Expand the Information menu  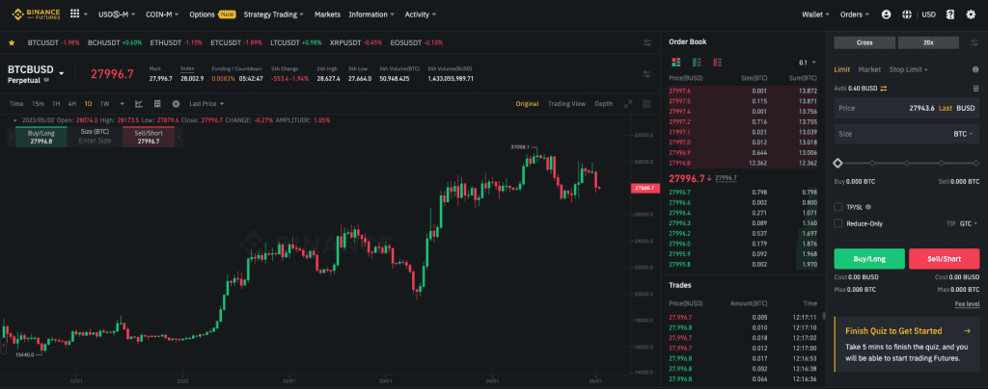[372, 13]
